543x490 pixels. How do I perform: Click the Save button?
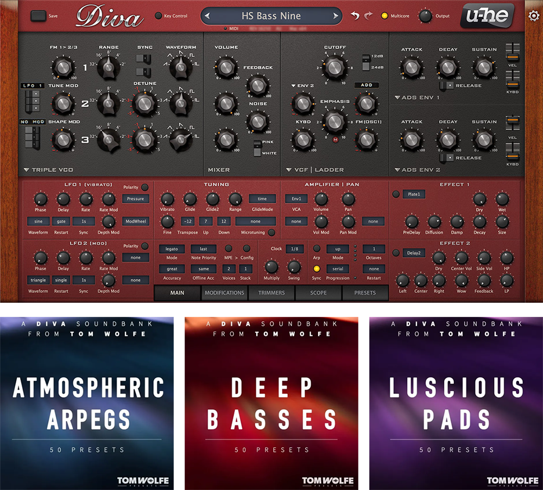(x=39, y=16)
